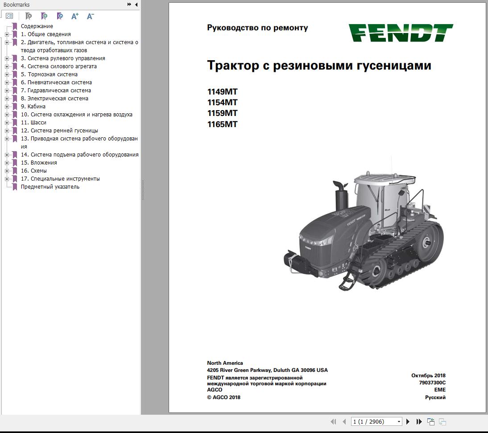Image resolution: width=488 pixels, height=433 pixels.
Task: Expand bookmark 8. Электрическая система
Action: point(7,99)
